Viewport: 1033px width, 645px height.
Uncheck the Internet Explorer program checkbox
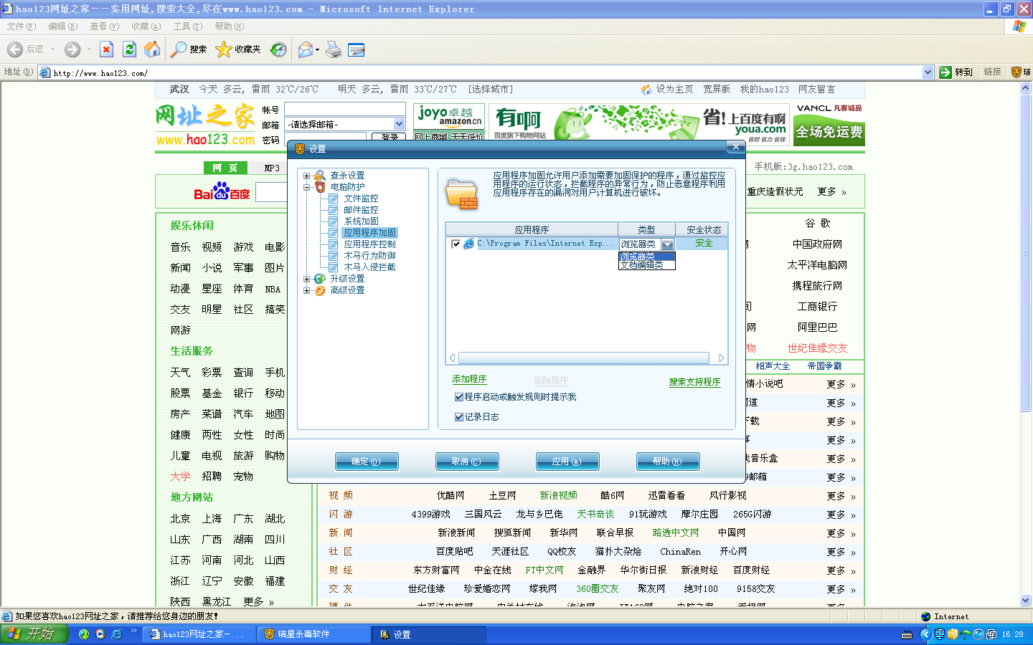[x=456, y=244]
